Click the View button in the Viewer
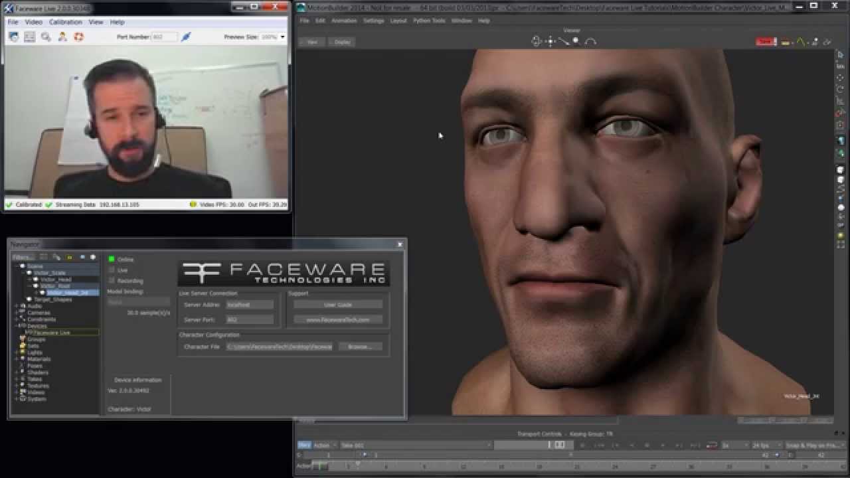Image resolution: width=850 pixels, height=478 pixels. (312, 42)
